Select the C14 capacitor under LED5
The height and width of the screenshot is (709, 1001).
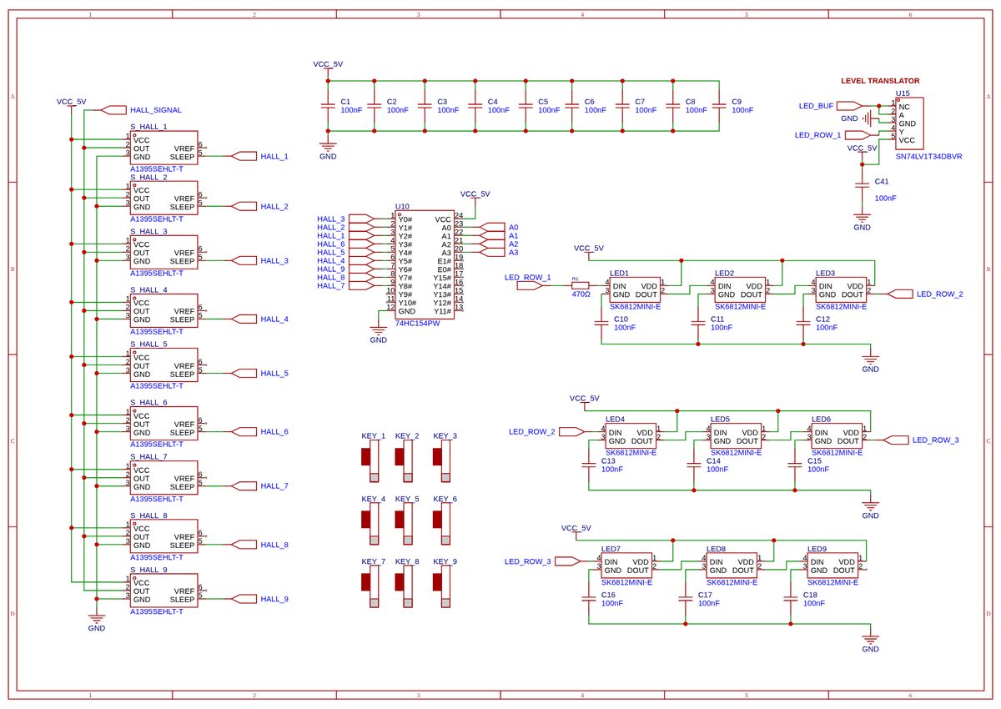693,465
